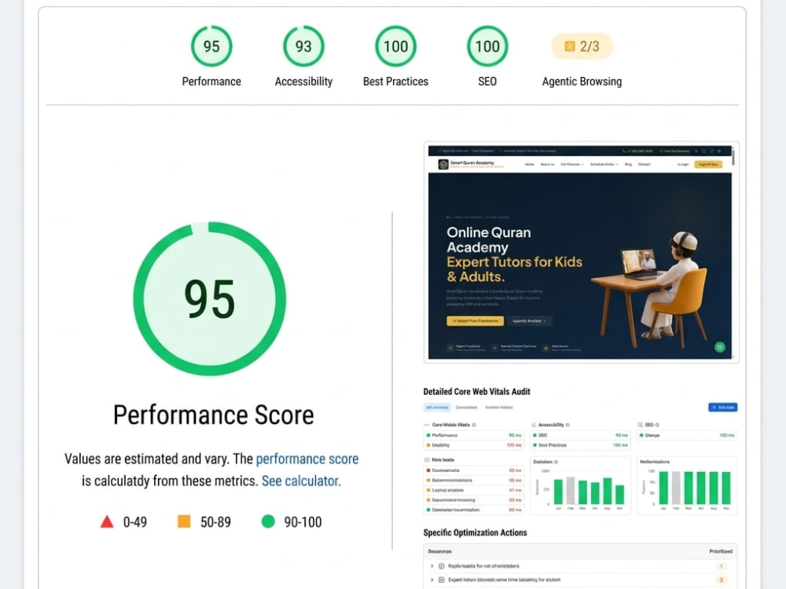
Task: Click the priority 2 badge
Action: pos(721,580)
